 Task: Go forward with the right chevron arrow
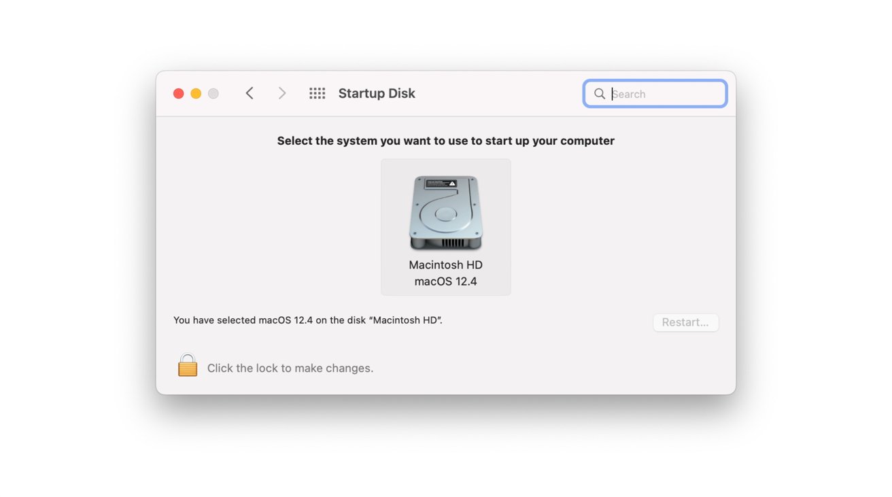tap(282, 93)
